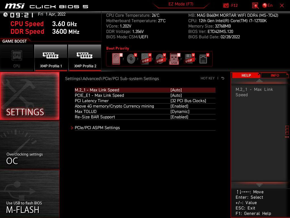Select the M.2_1 - Max Link Speed row label
Viewport: 290px width, 218px height.
[97, 90]
